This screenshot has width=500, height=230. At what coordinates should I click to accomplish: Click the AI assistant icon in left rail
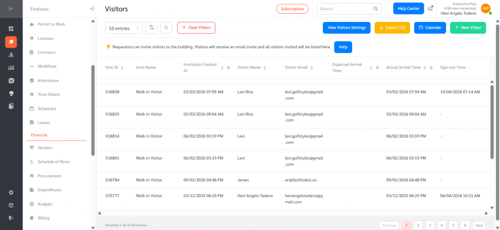tap(11, 80)
